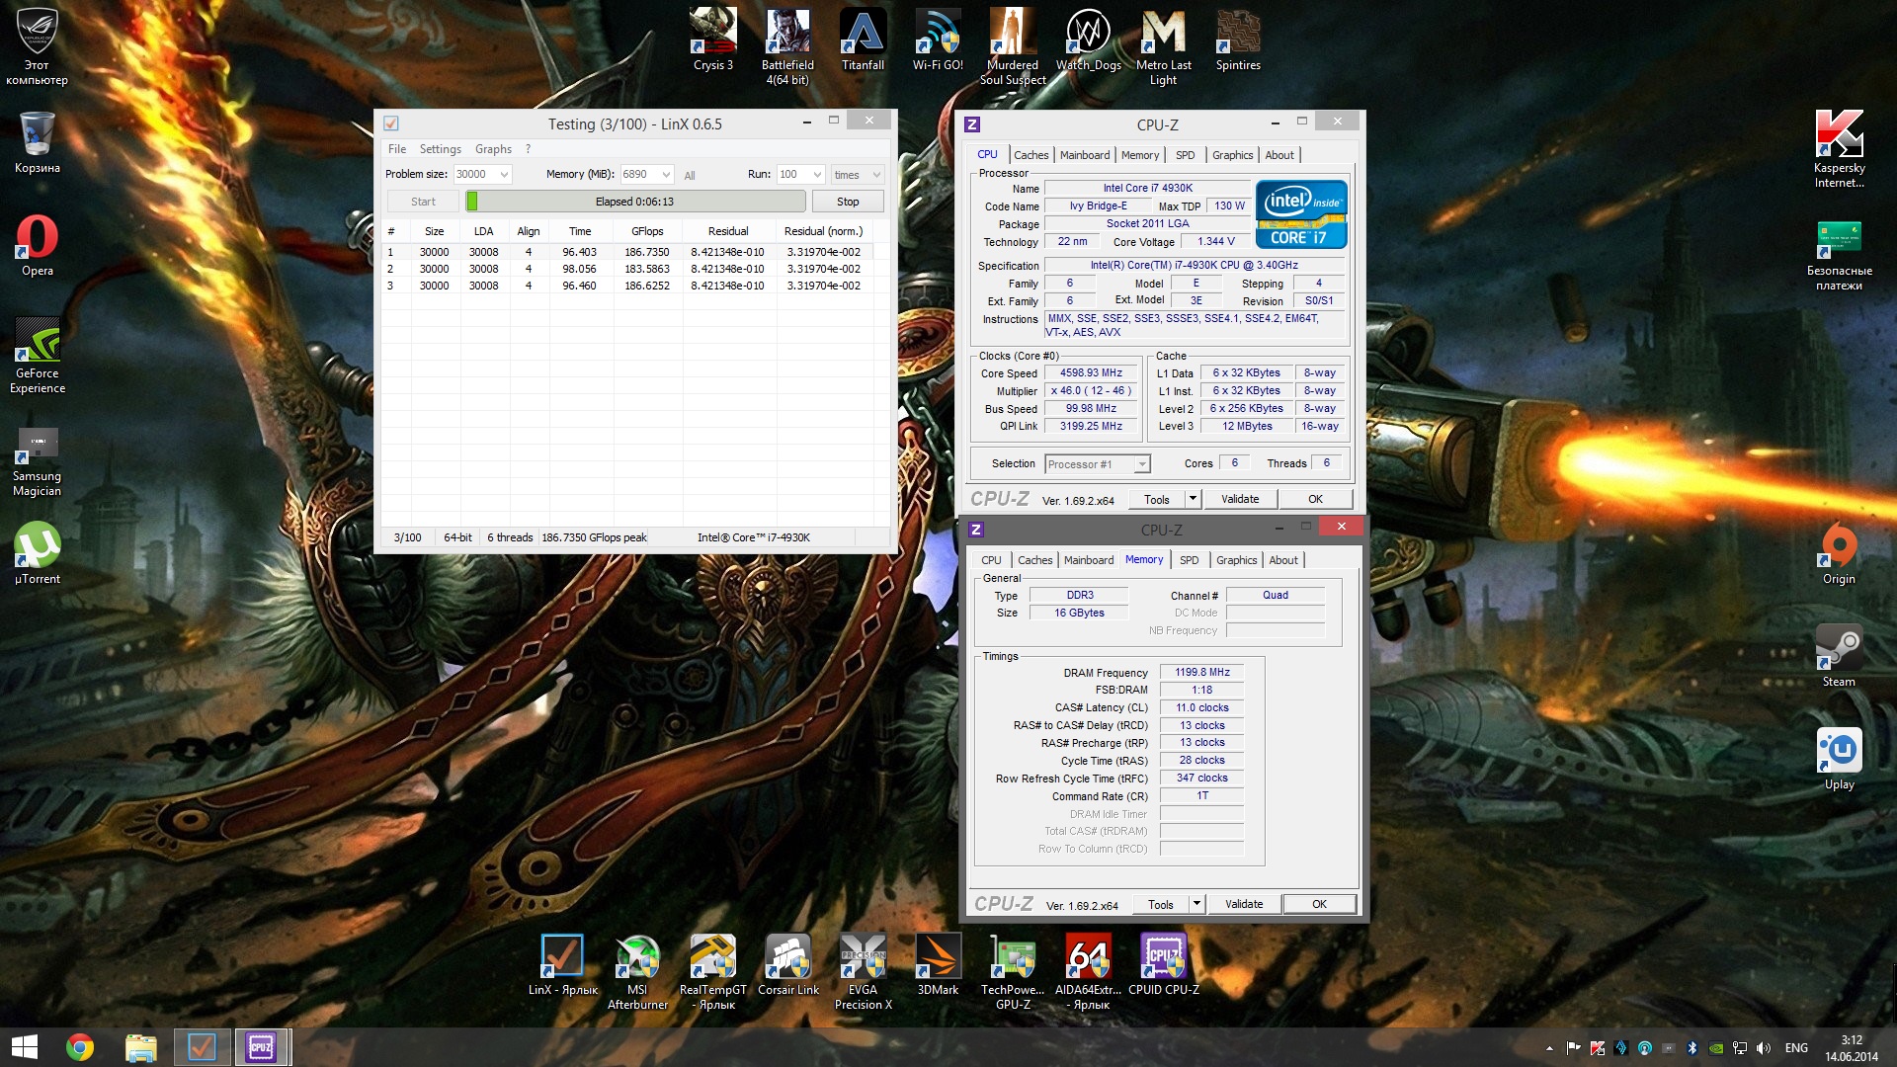Click the Windows Start button
The image size is (1897, 1067).
tap(24, 1047)
